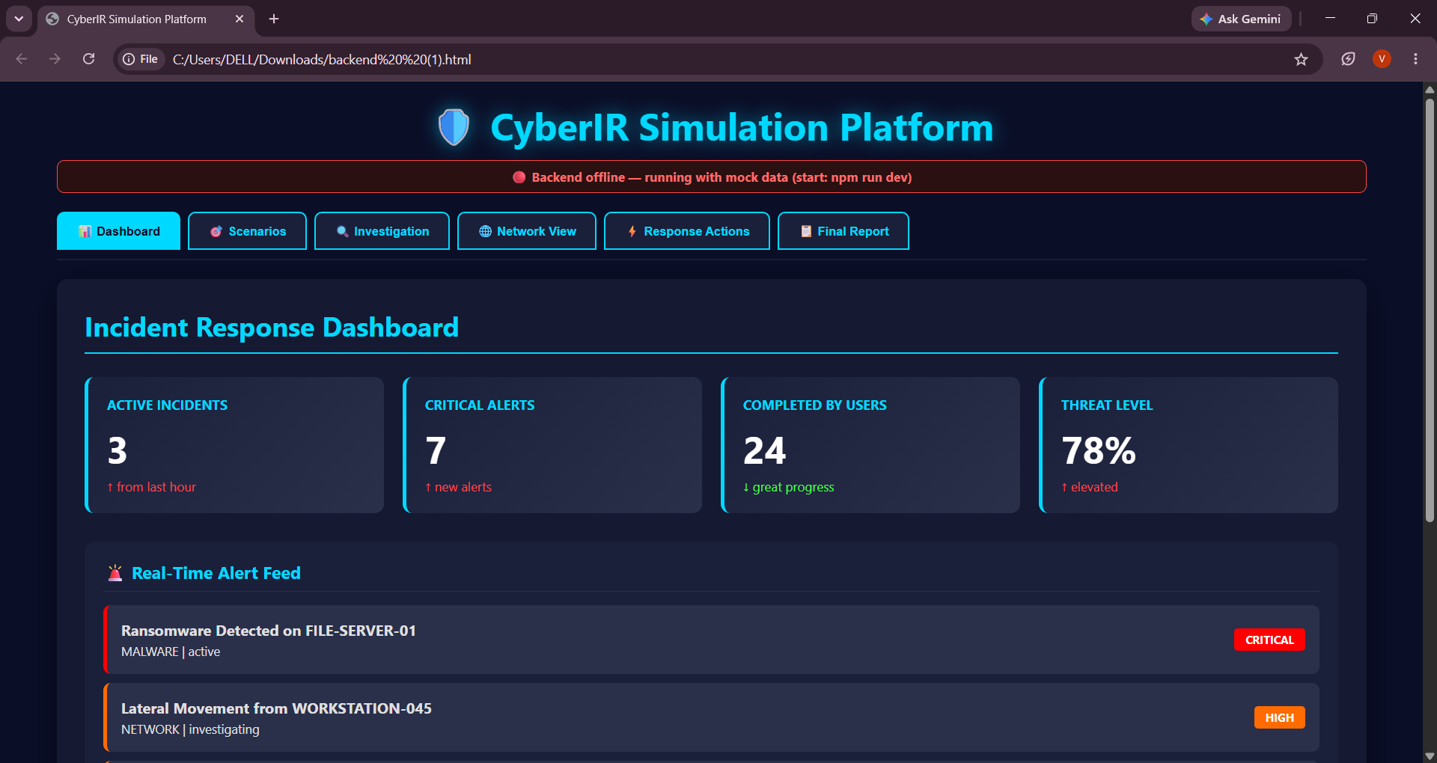Click the "MALWARE | active" alert detail

click(x=171, y=652)
